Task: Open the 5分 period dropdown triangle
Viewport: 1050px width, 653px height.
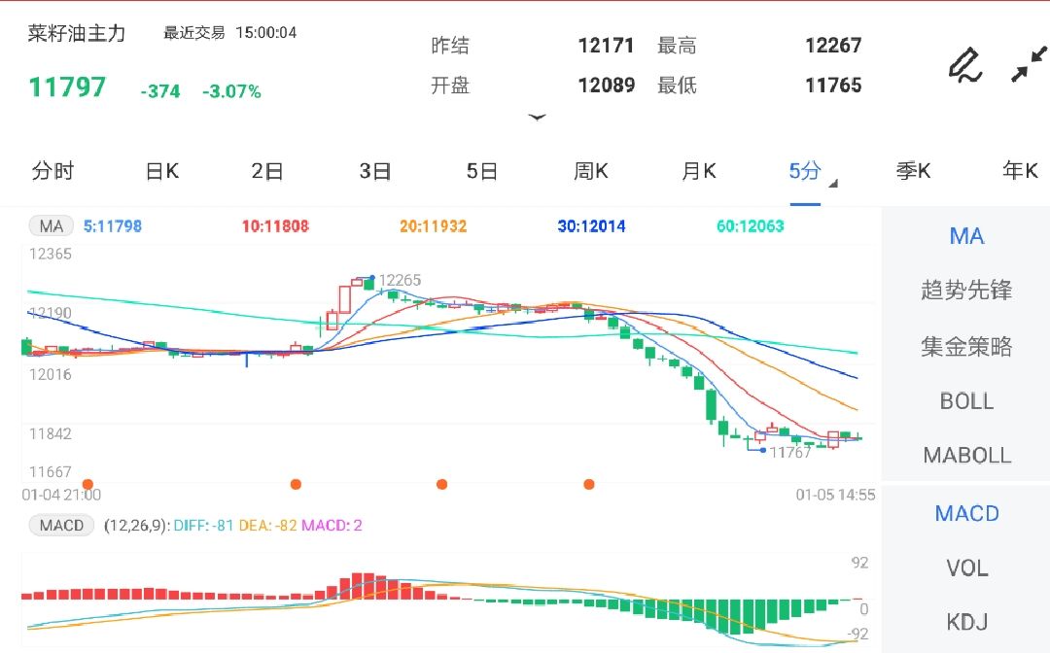Action: 833,184
